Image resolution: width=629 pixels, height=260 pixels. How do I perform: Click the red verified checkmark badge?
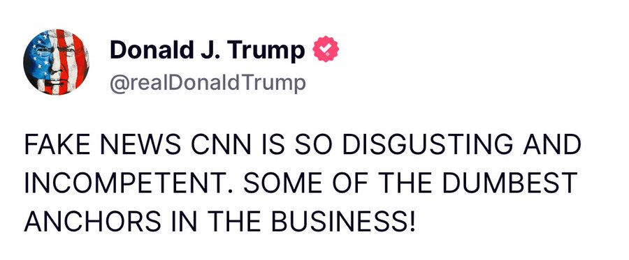coord(325,49)
